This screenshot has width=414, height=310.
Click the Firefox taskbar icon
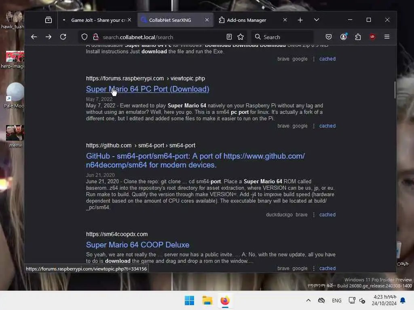pyautogui.click(x=225, y=300)
